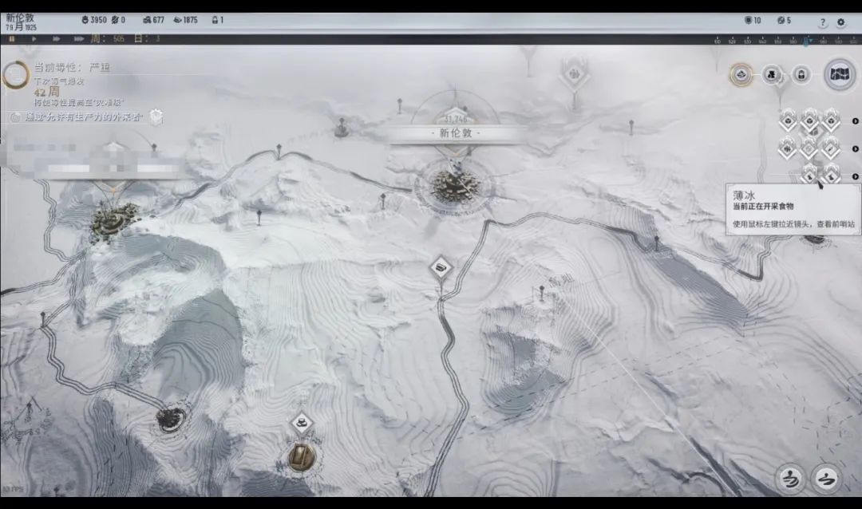Image resolution: width=862 pixels, height=509 pixels.
Task: Select the rightmost diamond icon in the bottom row
Action: coord(831,175)
